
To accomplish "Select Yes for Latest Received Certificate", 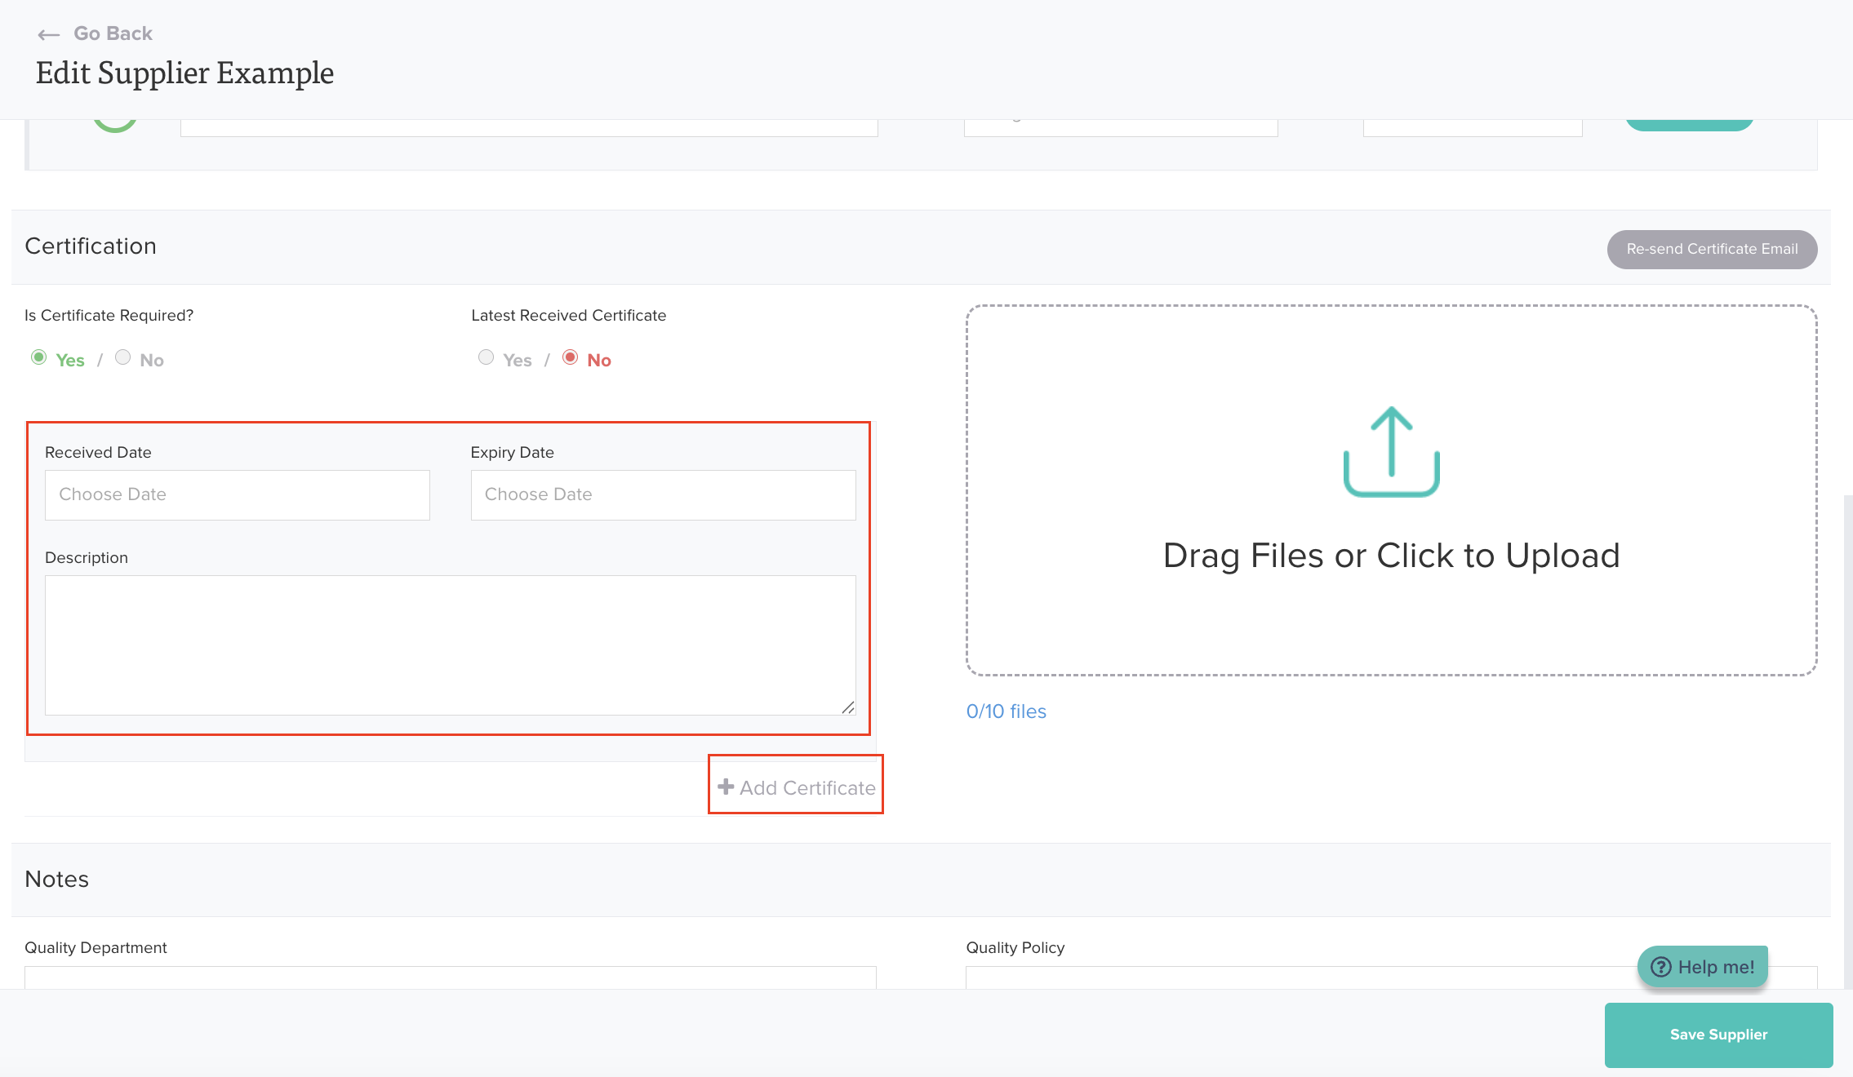I will click(x=487, y=357).
